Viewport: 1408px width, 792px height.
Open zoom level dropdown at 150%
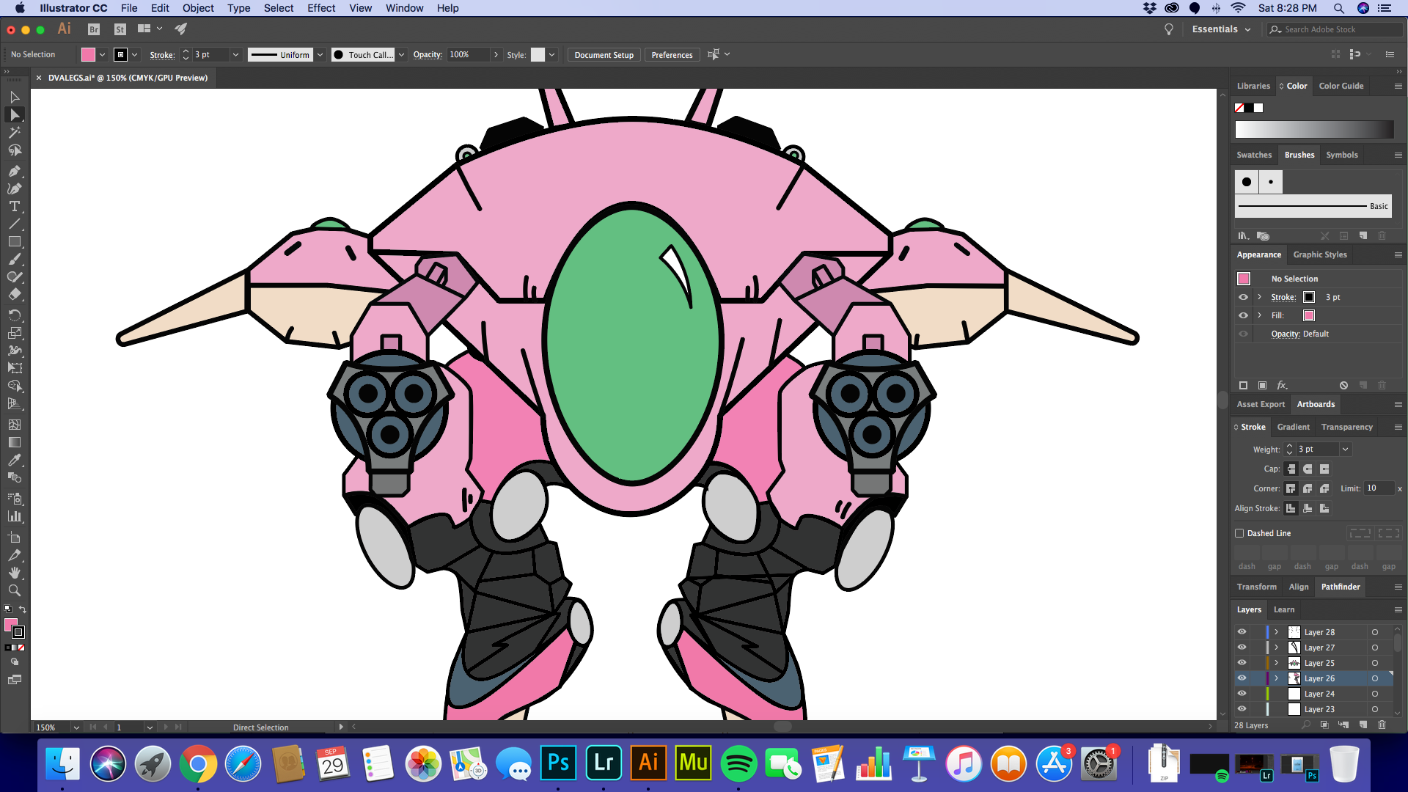[76, 727]
